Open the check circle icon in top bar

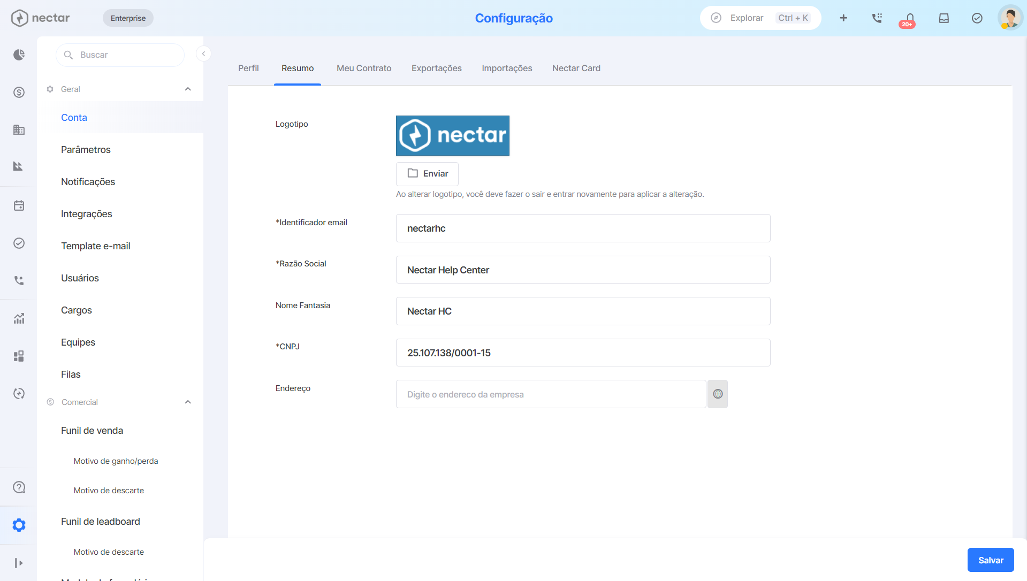click(x=977, y=18)
